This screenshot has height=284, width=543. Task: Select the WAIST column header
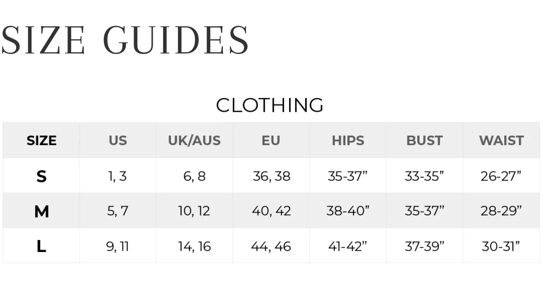(501, 141)
